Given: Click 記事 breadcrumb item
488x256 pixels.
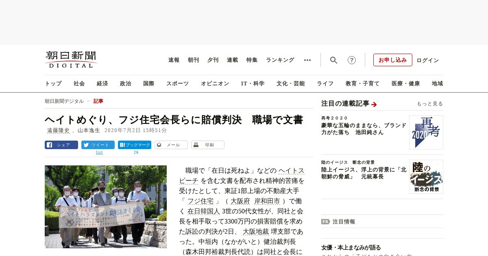Looking at the screenshot, I should pos(98,101).
